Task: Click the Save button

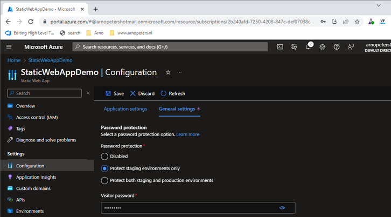Action: click(115, 93)
